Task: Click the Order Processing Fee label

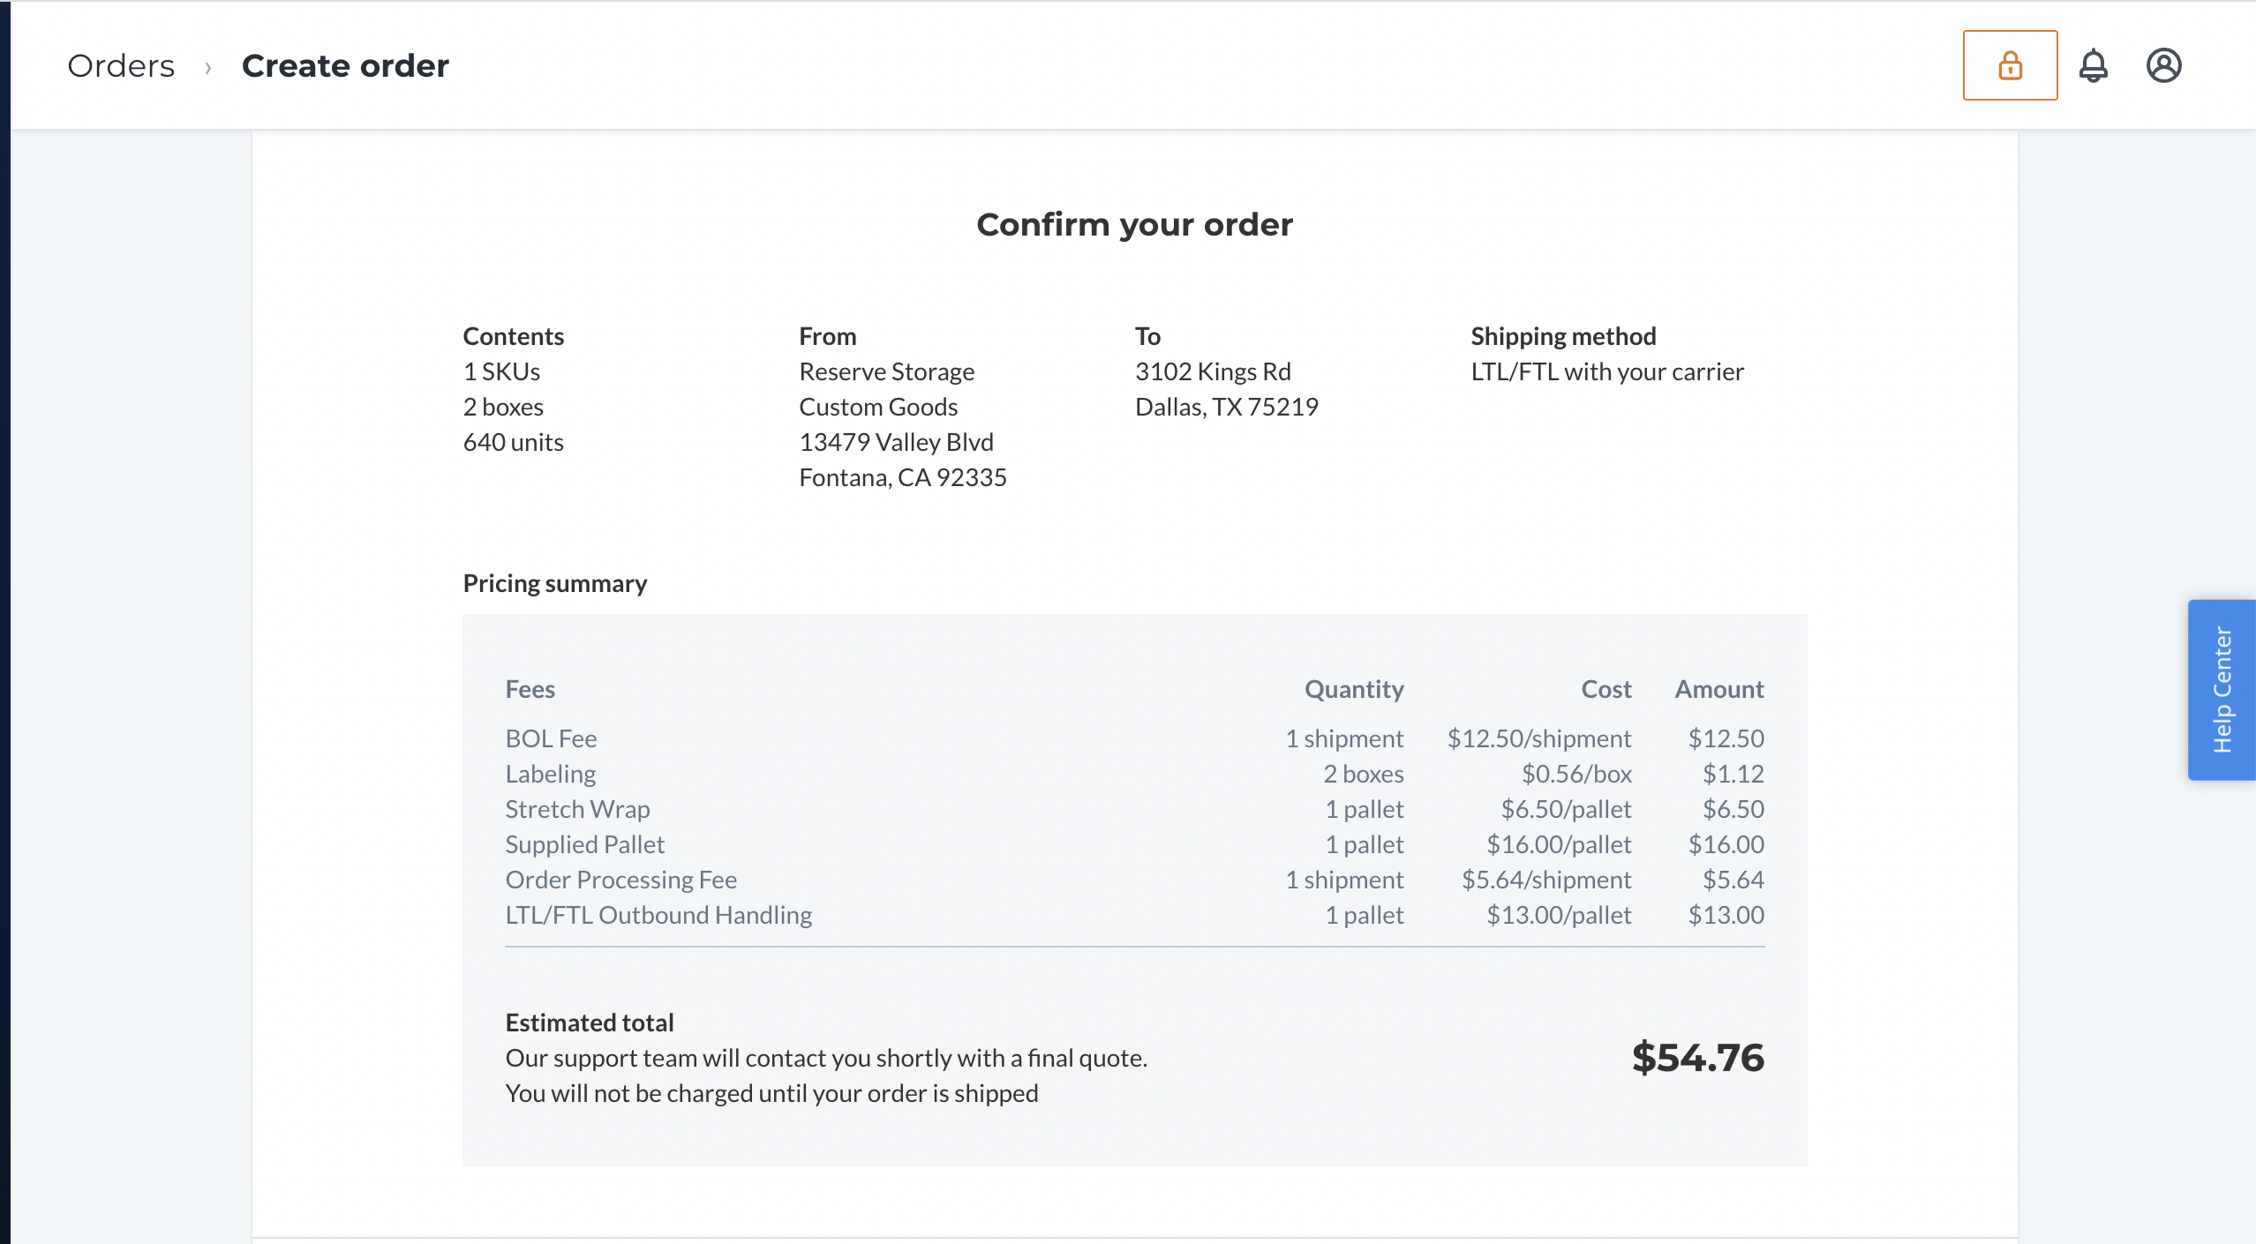Action: tap(620, 880)
